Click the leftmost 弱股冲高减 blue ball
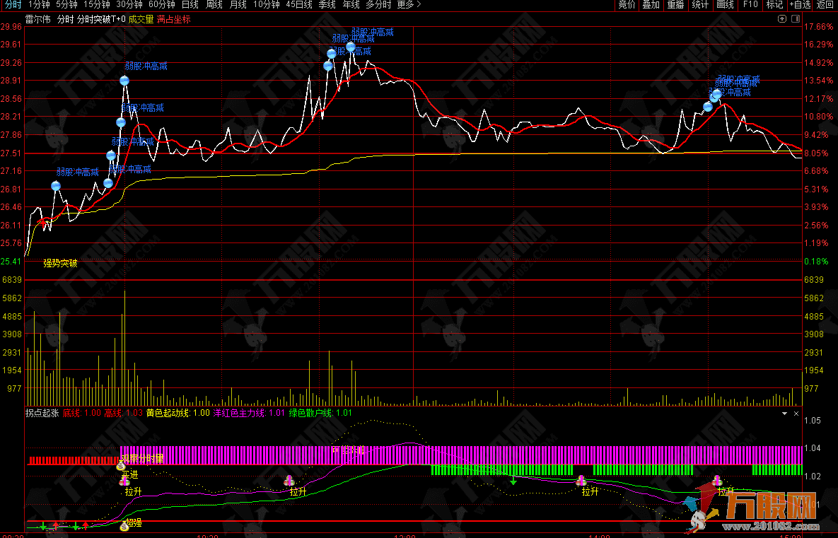 56,186
